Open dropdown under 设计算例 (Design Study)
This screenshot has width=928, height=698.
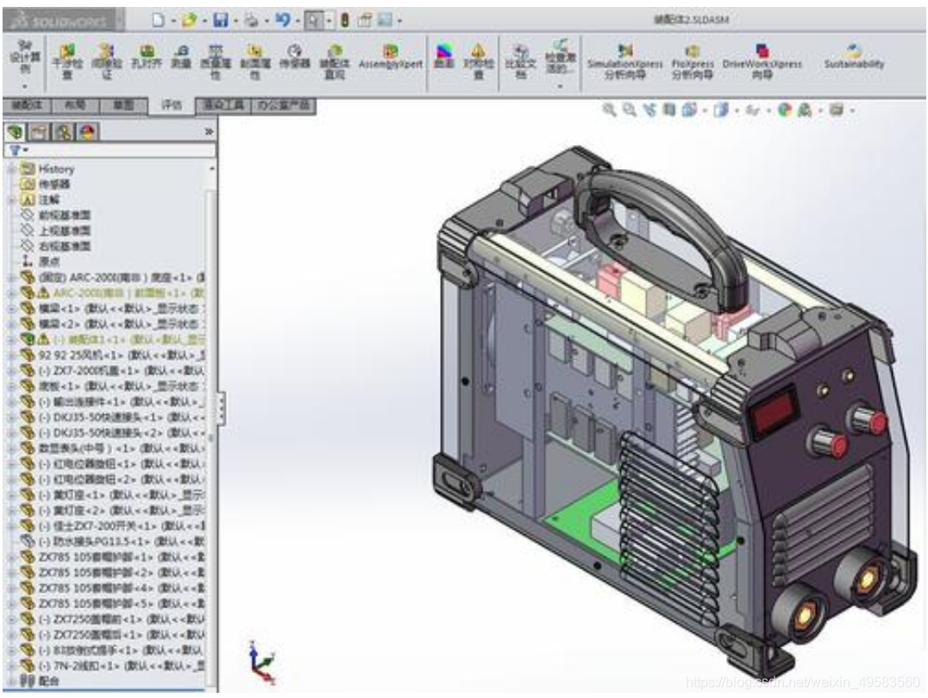(x=26, y=86)
